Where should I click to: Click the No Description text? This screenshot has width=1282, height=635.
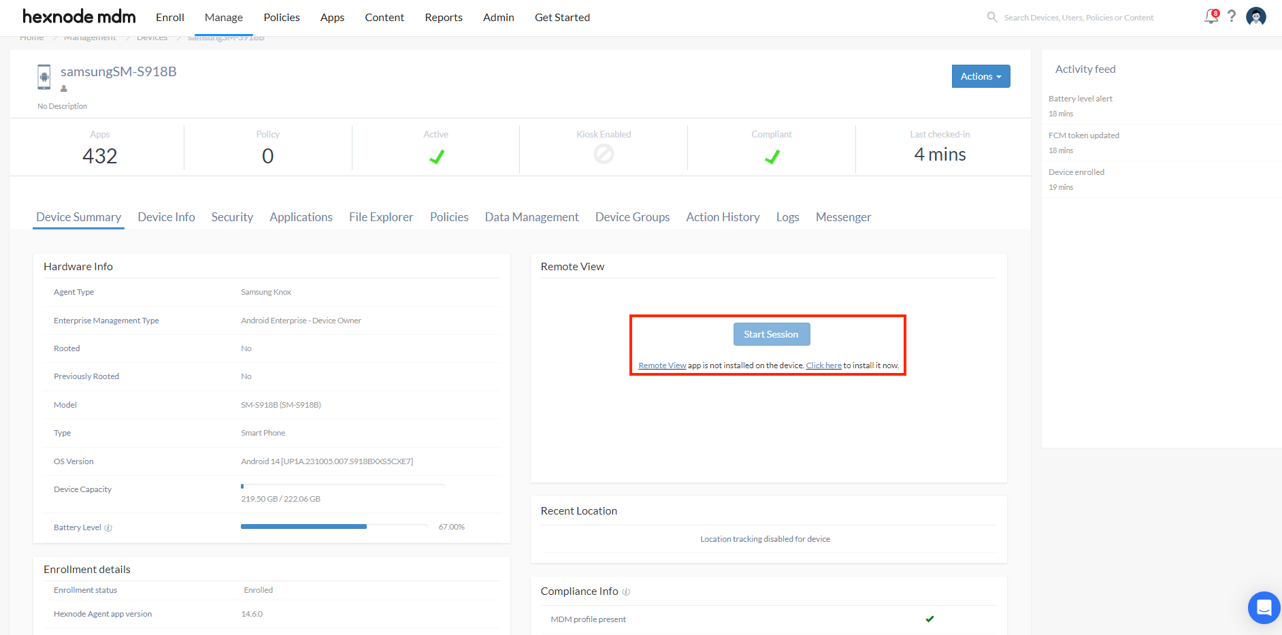click(x=62, y=106)
